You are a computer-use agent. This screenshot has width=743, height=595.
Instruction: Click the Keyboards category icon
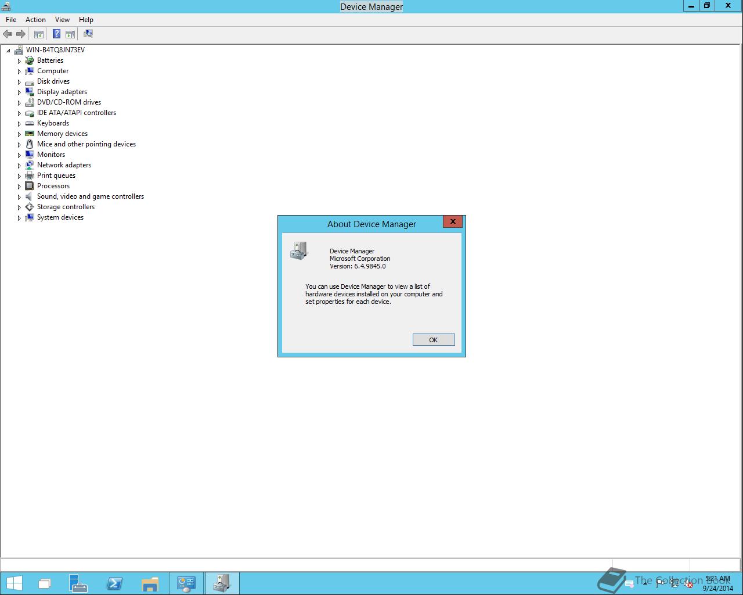pos(30,123)
